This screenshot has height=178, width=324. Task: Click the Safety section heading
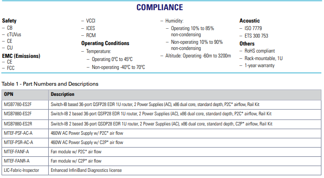(x=9, y=21)
